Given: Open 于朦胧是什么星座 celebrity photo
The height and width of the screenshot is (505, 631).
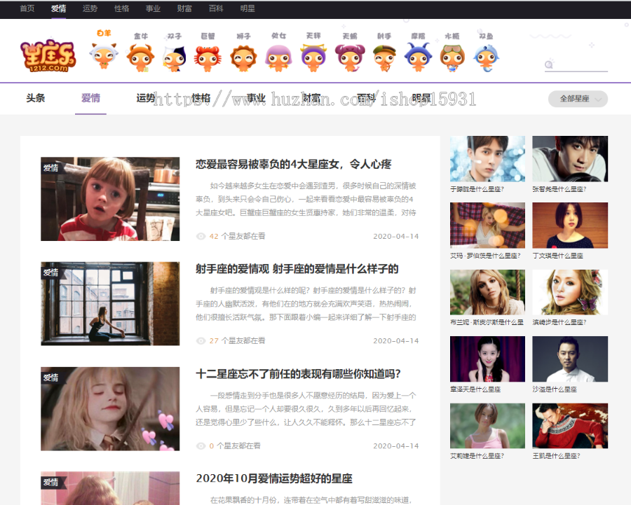Looking at the screenshot, I should [x=487, y=159].
